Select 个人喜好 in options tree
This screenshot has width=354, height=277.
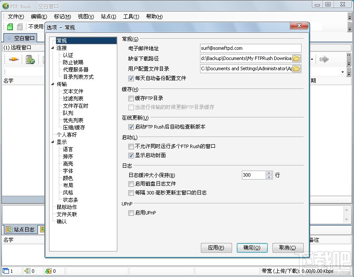coord(67,135)
